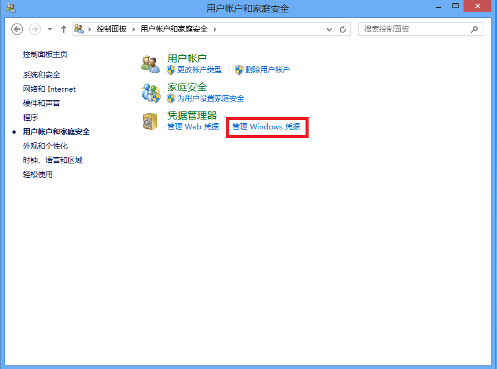The width and height of the screenshot is (497, 369).
Task: Open 控制面板主页 in the sidebar
Action: (x=45, y=54)
